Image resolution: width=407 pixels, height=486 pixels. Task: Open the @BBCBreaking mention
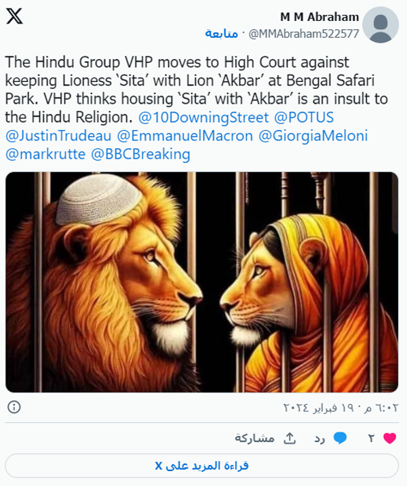[x=140, y=154]
